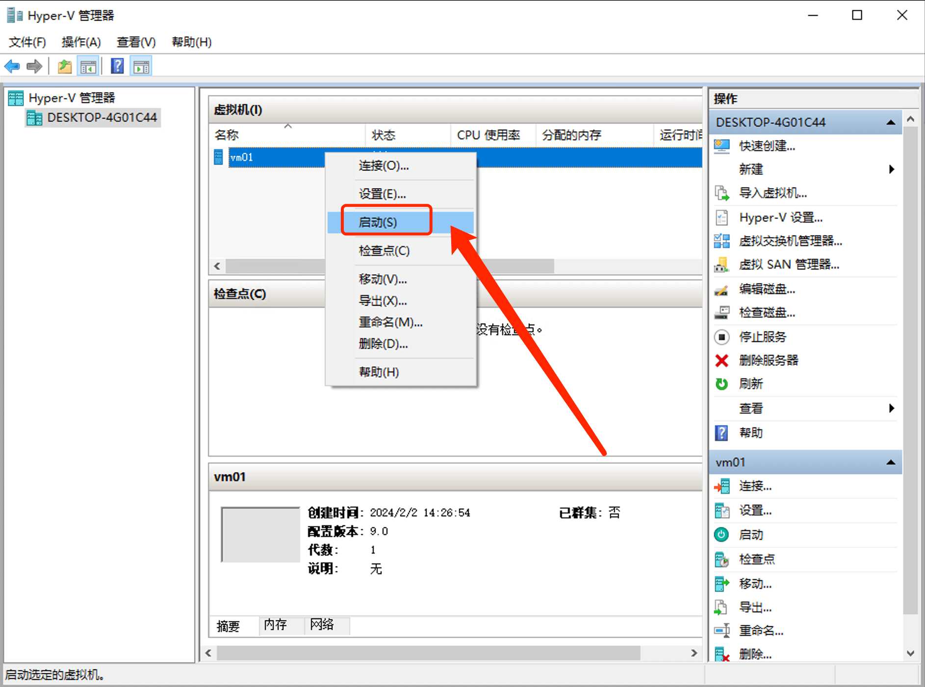Viewport: 925px width, 687px height.
Task: Click the actions pane scroll-down arrow
Action: point(911,653)
